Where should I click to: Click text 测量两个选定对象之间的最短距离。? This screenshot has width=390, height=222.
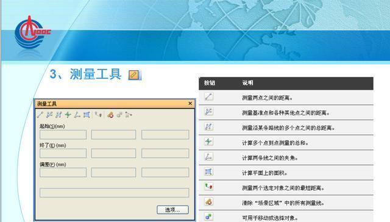point(283,188)
